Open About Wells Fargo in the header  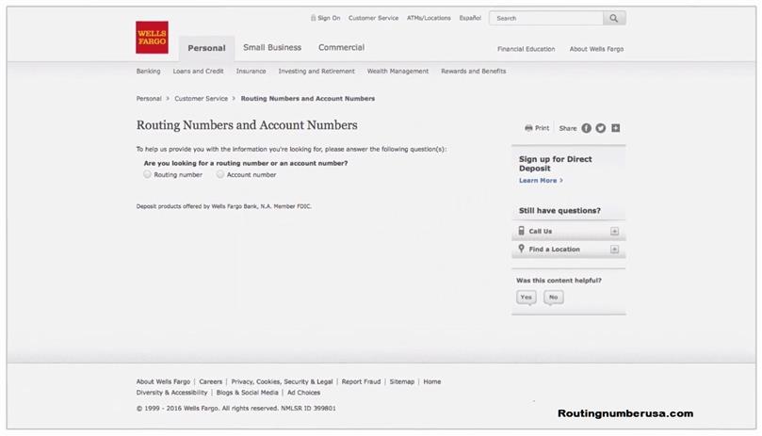(x=596, y=49)
